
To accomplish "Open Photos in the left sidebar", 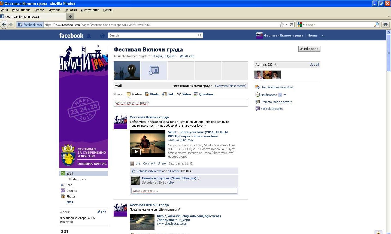I will pyautogui.click(x=71, y=196).
